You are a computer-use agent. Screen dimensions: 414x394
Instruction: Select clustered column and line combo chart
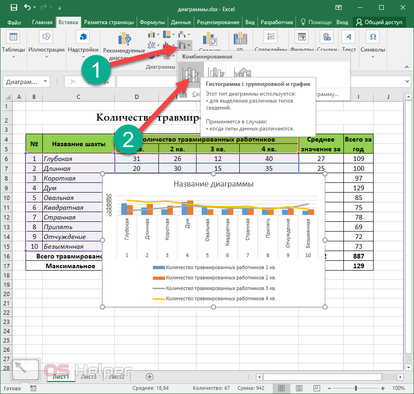pyautogui.click(x=190, y=73)
